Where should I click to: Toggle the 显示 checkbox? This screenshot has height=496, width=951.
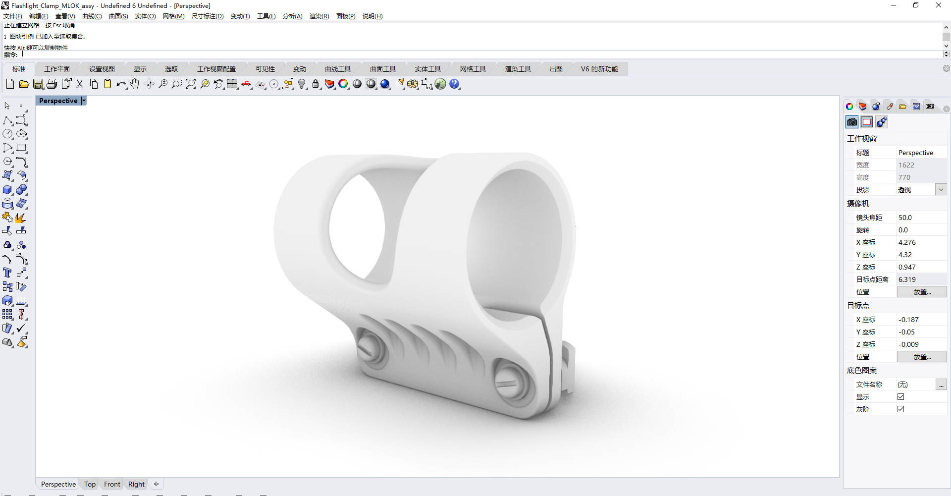[900, 397]
